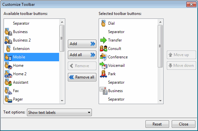
Task: Click the Reset button
Action: coord(157,124)
